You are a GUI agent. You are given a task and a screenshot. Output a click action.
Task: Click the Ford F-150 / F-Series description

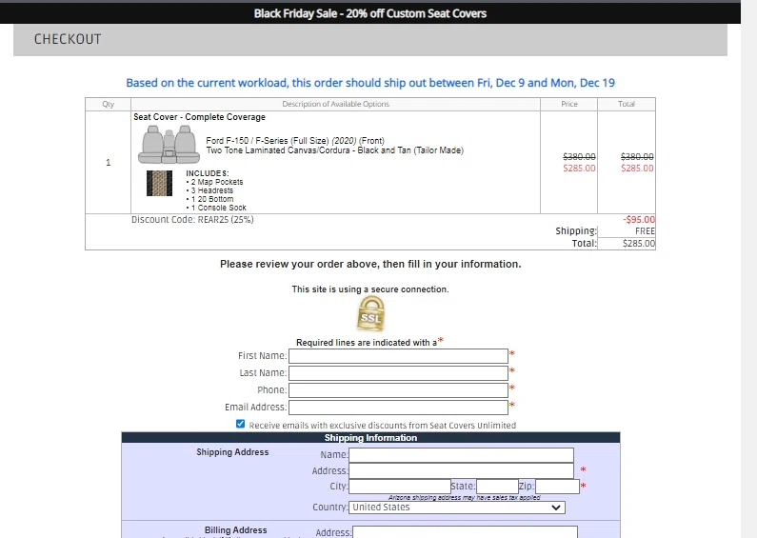pos(295,141)
